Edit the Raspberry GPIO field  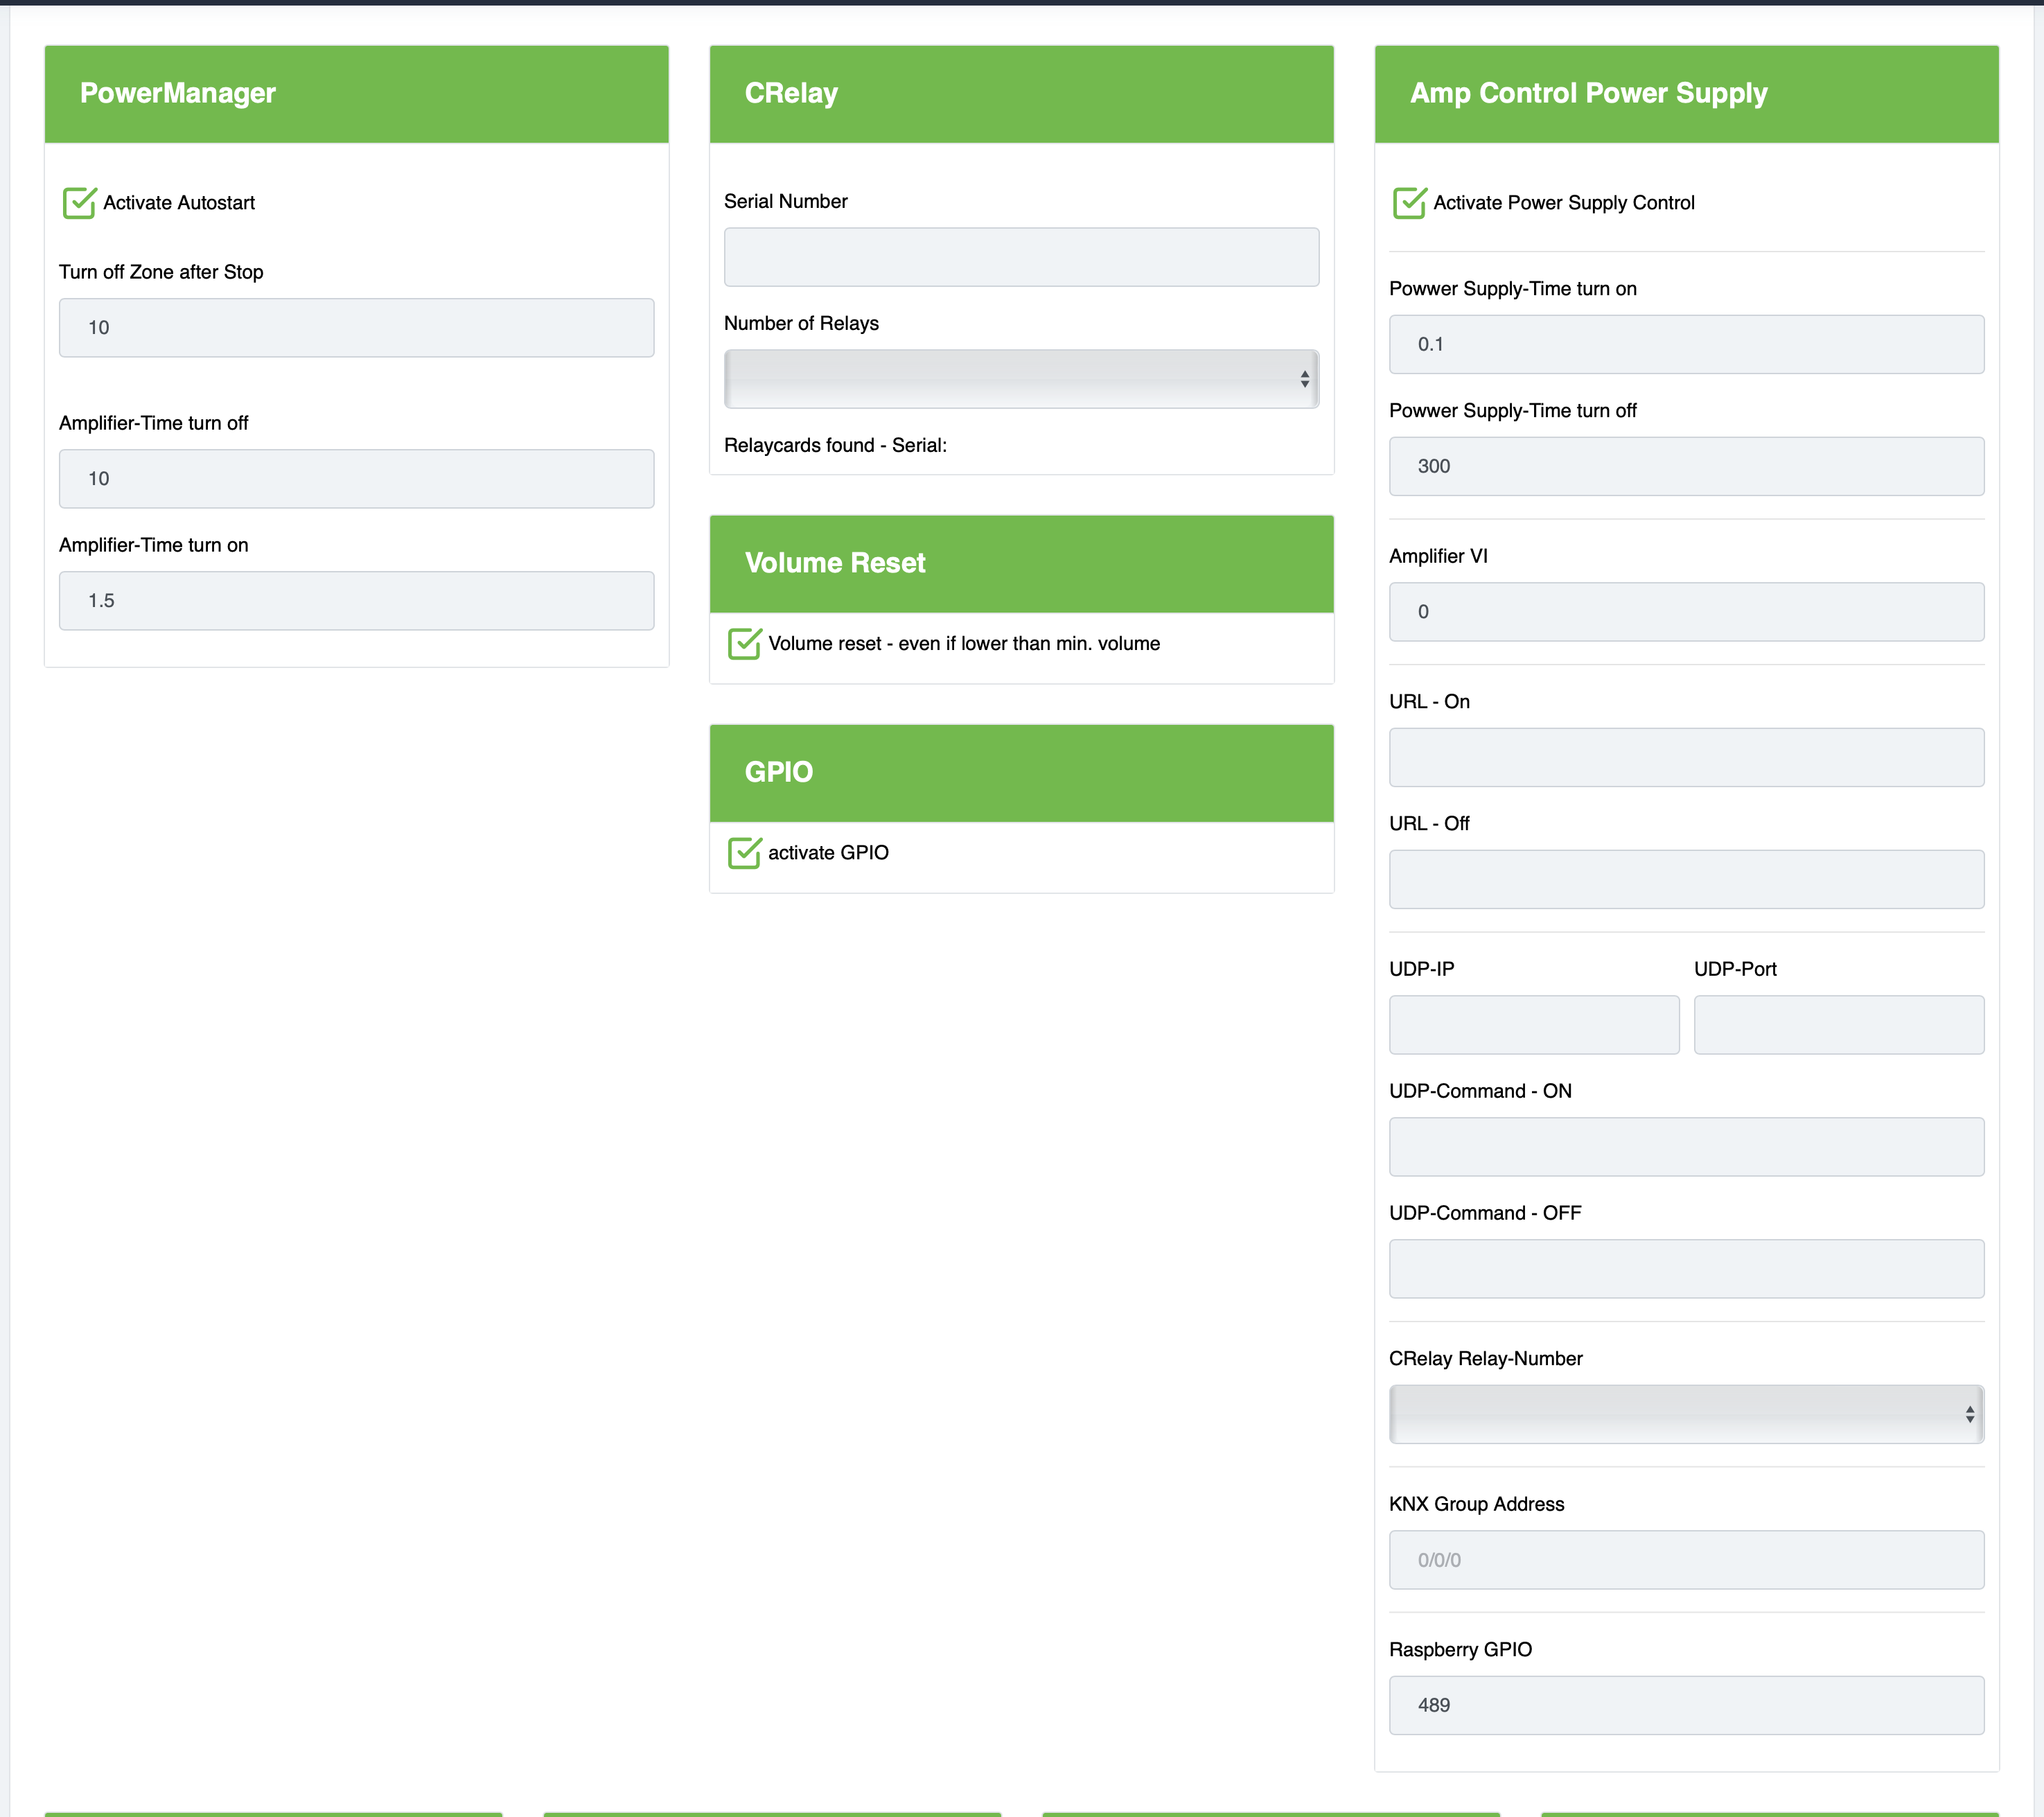1685,1706
